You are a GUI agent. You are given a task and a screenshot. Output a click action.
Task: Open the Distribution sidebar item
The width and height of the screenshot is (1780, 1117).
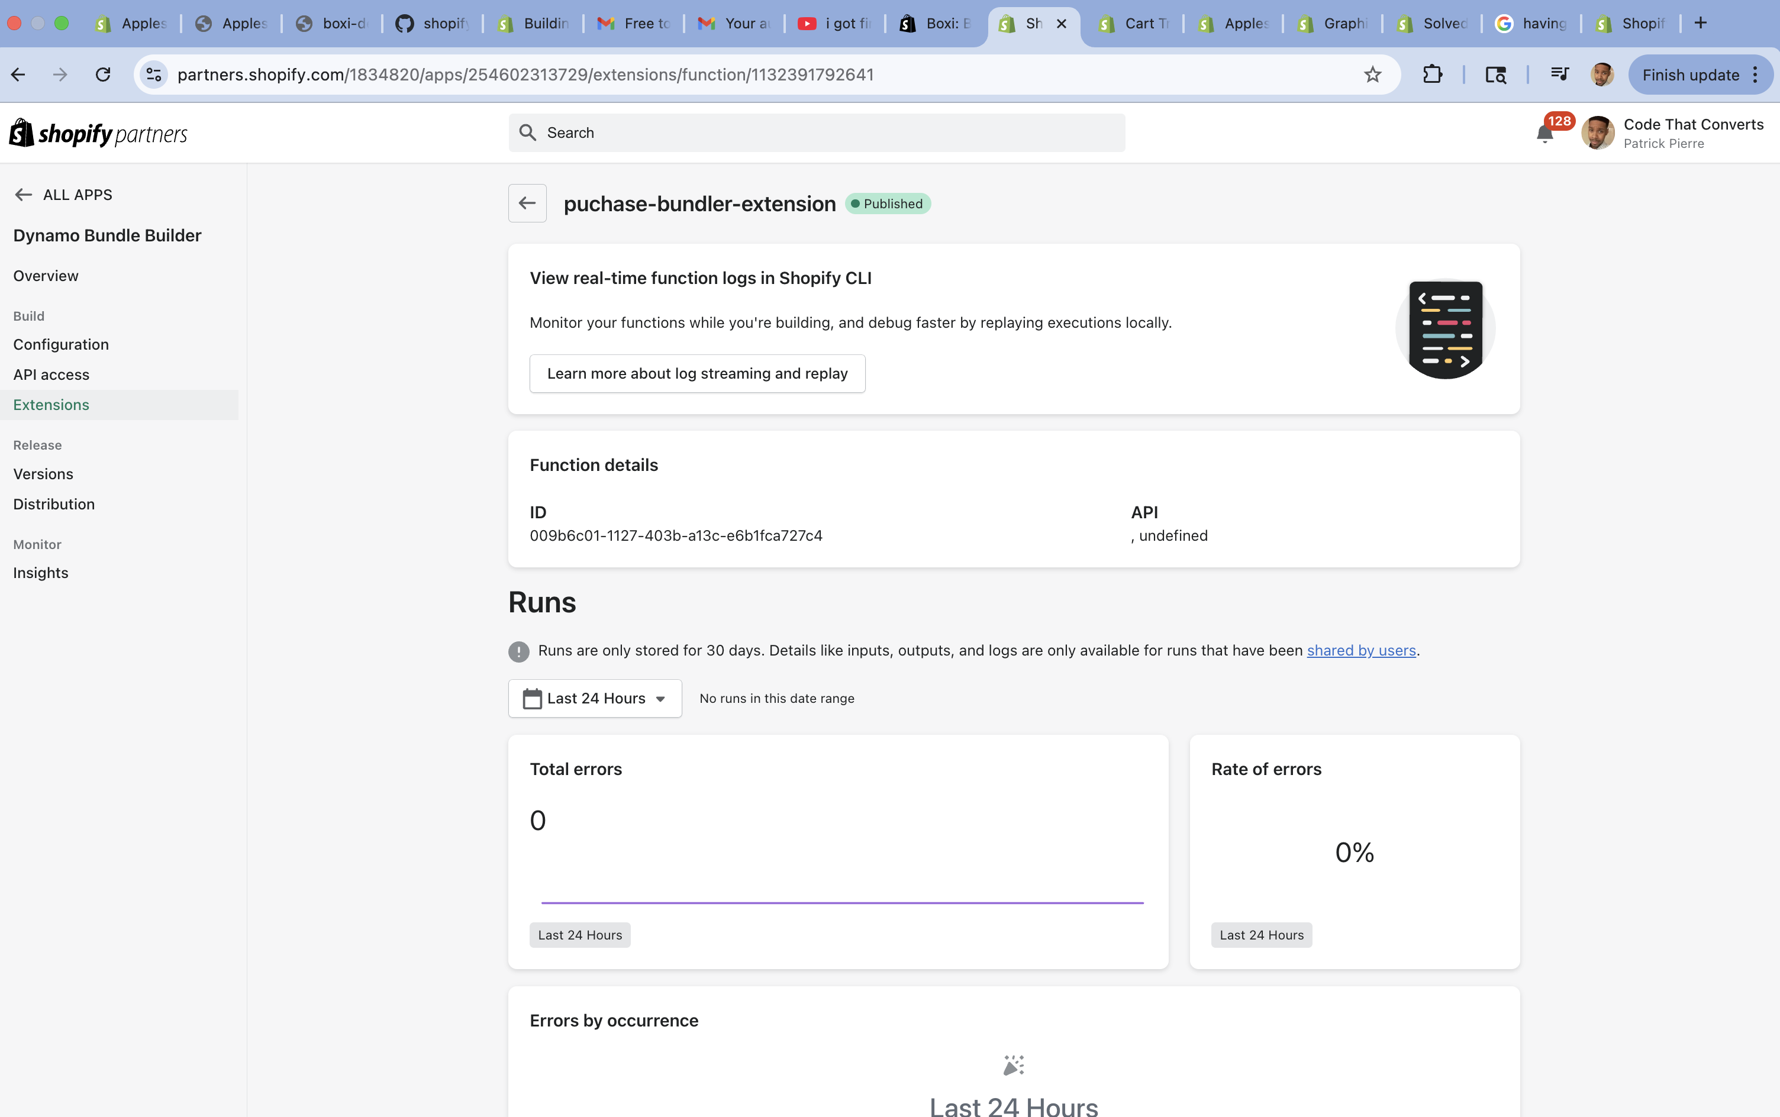click(54, 505)
